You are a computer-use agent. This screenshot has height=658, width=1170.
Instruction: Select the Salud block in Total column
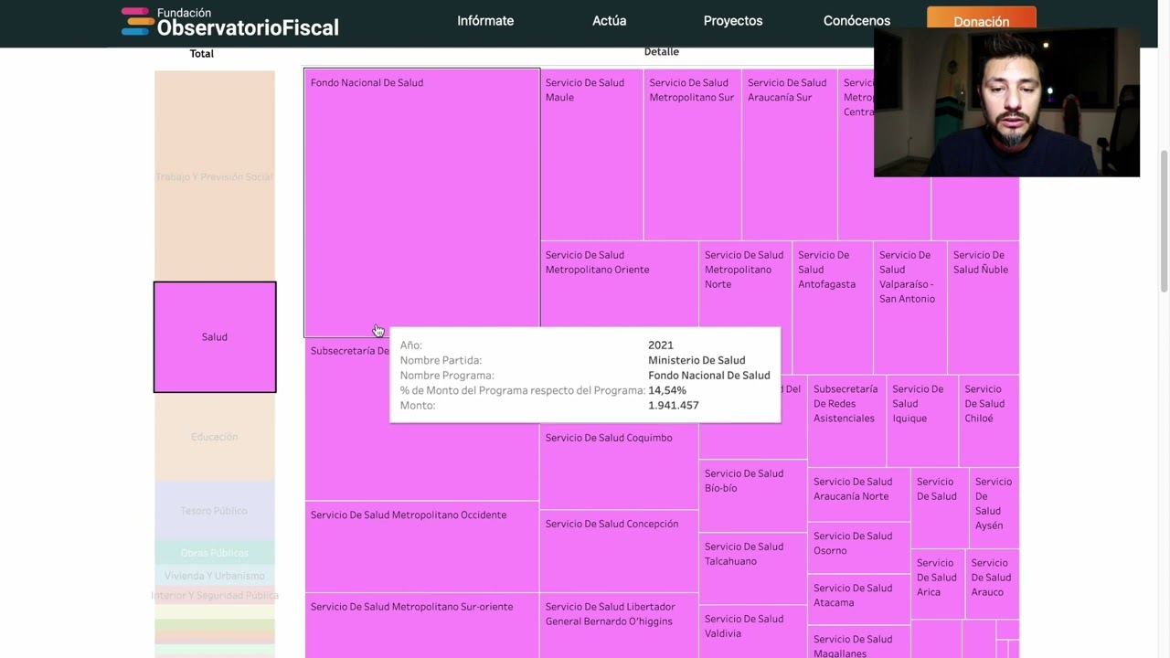coord(215,337)
